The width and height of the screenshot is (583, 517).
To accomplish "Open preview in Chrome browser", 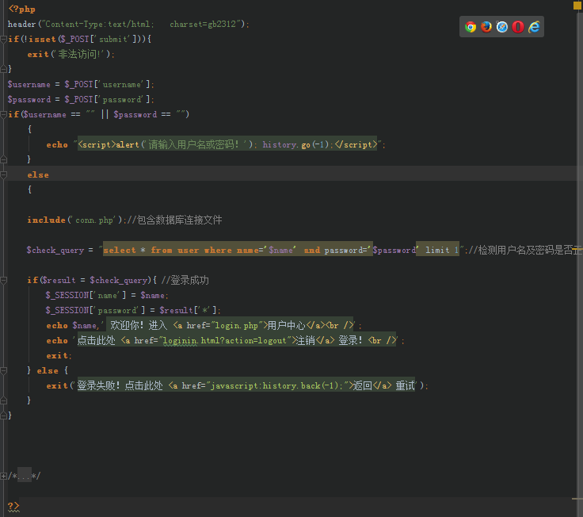I will click(471, 27).
